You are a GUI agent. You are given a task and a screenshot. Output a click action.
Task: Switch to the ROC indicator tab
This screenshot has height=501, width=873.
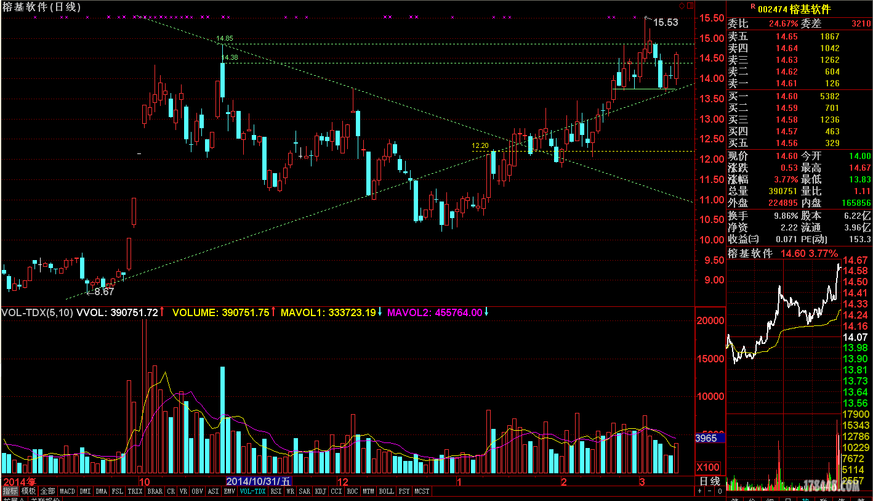pyautogui.click(x=352, y=491)
